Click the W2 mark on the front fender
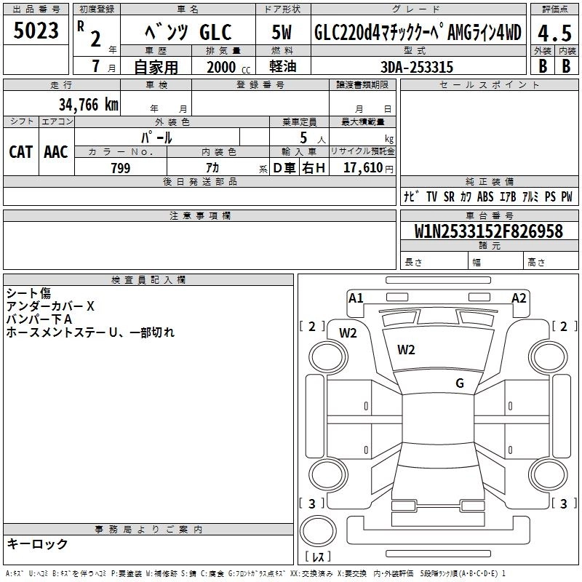This screenshot has height=582, width=582. point(348,333)
